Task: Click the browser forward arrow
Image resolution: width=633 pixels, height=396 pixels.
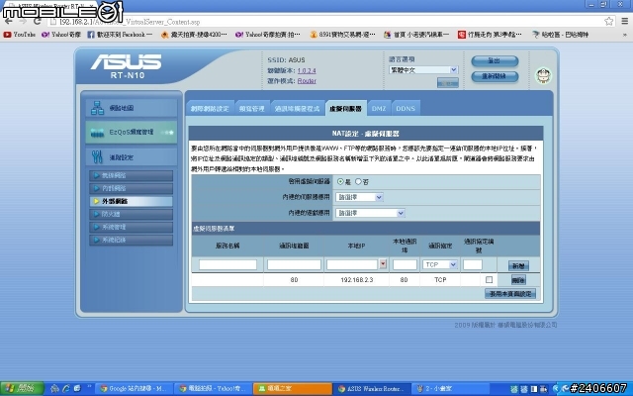Action: tap(23, 21)
